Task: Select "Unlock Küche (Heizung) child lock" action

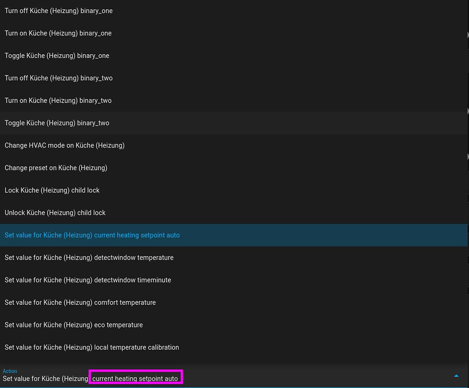Action: pos(55,213)
